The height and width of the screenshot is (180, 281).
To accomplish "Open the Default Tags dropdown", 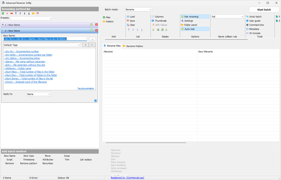I will [42, 45].
